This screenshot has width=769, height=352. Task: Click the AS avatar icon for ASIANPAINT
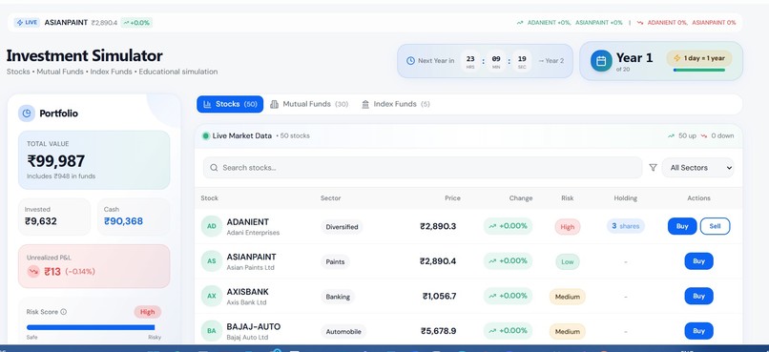[x=212, y=260]
